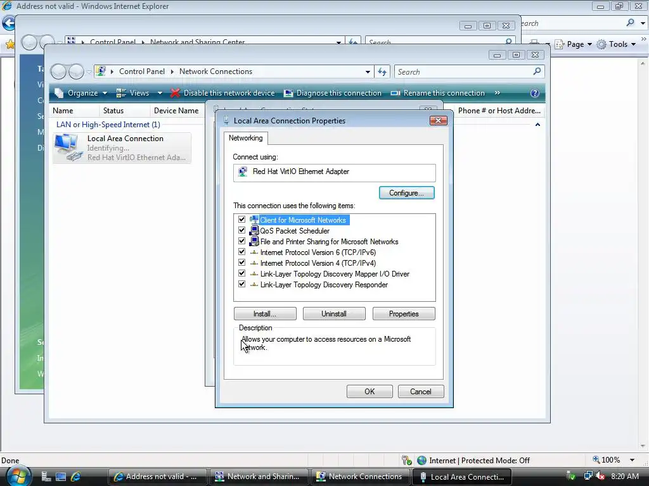The width and height of the screenshot is (649, 486).
Task: Select the Networking tab
Action: coord(245,138)
